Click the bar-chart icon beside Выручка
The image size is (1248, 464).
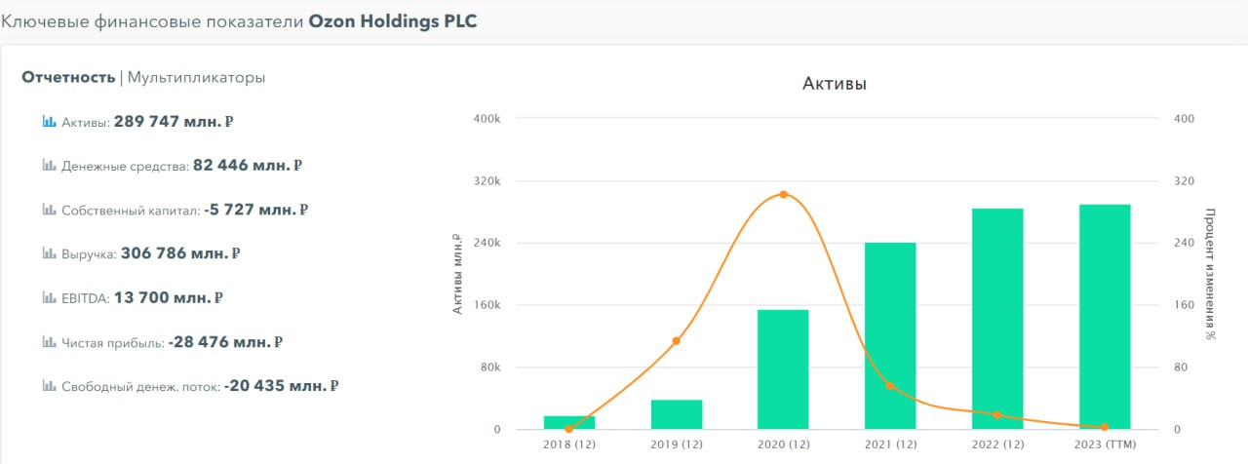pyautogui.click(x=50, y=253)
